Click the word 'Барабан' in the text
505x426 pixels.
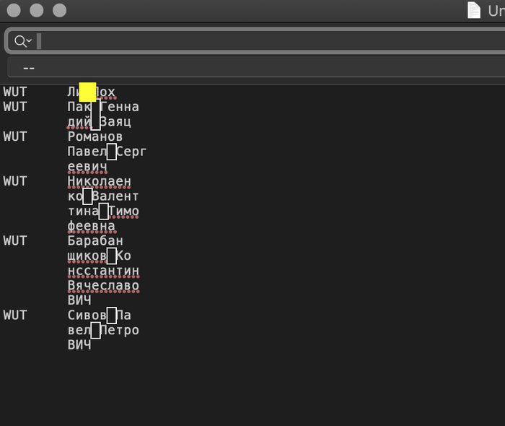95,240
